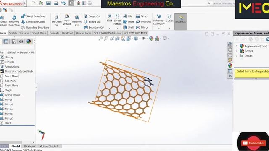Select the Swept Boss/Base tool

[x=33, y=16]
